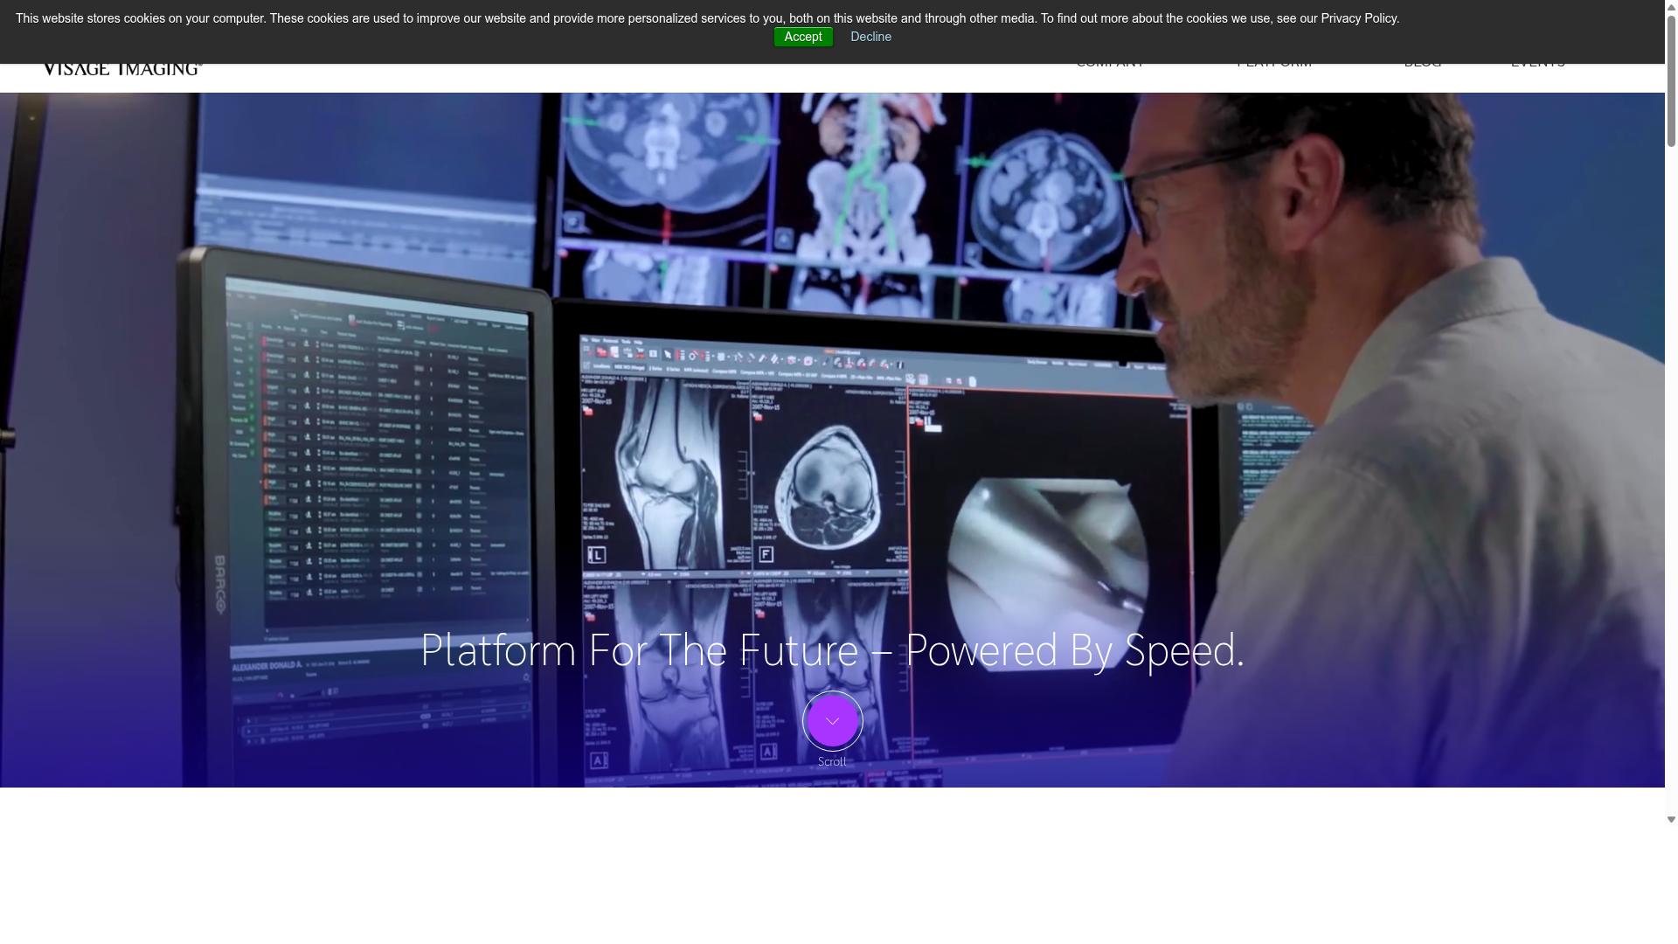Click the vertical scrollbar thumb
This screenshot has width=1678, height=944.
pos(1671,80)
